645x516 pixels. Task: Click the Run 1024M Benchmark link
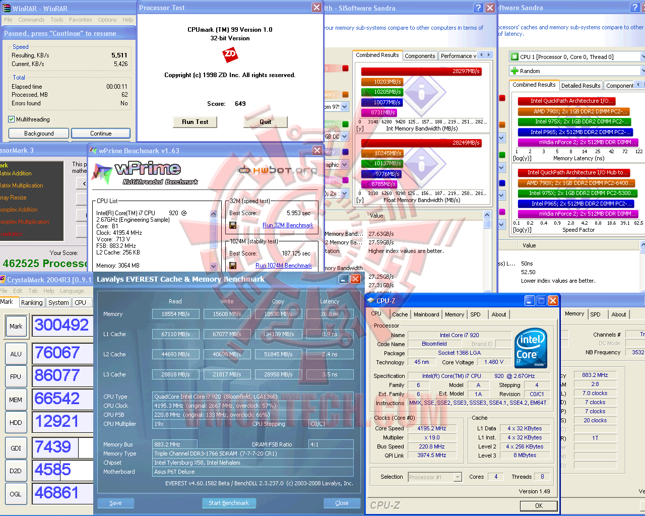(284, 266)
